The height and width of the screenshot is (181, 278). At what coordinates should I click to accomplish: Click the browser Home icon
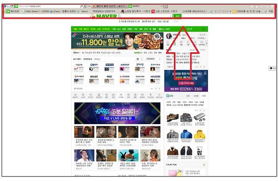pos(252,7)
